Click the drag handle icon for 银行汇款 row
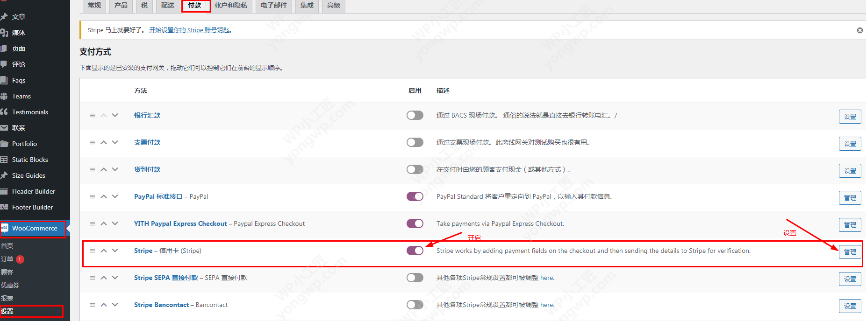Screen dimensions: 866x321 click(93, 115)
